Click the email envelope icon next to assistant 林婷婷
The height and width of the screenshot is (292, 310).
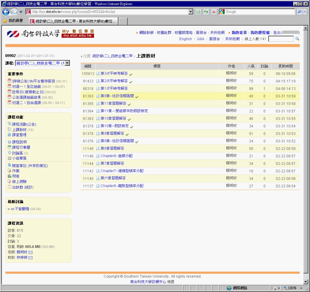click(30, 258)
